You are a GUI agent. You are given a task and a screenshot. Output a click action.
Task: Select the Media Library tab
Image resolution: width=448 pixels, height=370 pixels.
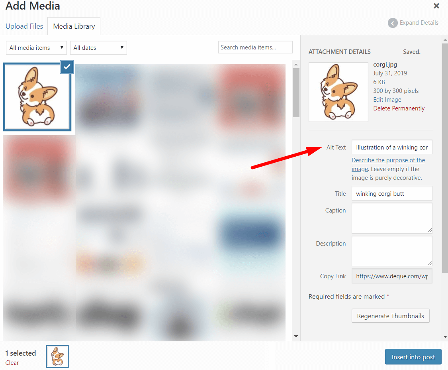[x=74, y=26]
